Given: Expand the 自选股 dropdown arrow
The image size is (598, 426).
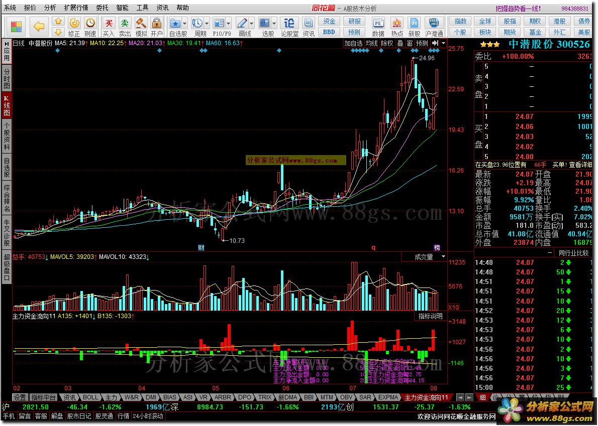Looking at the screenshot, I should point(184,23).
